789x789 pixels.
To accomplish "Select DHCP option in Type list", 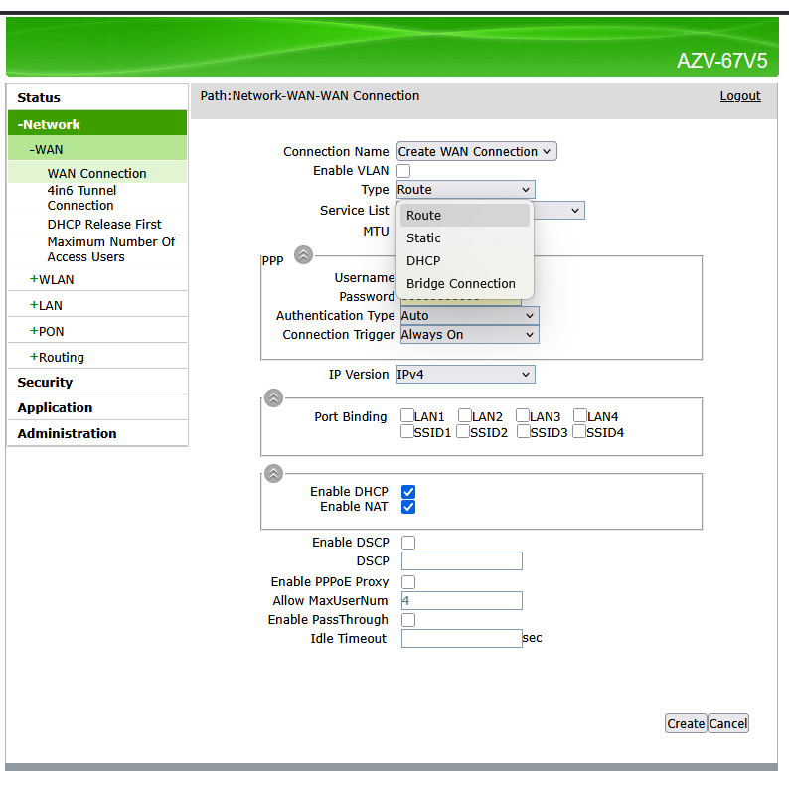I will 423,261.
